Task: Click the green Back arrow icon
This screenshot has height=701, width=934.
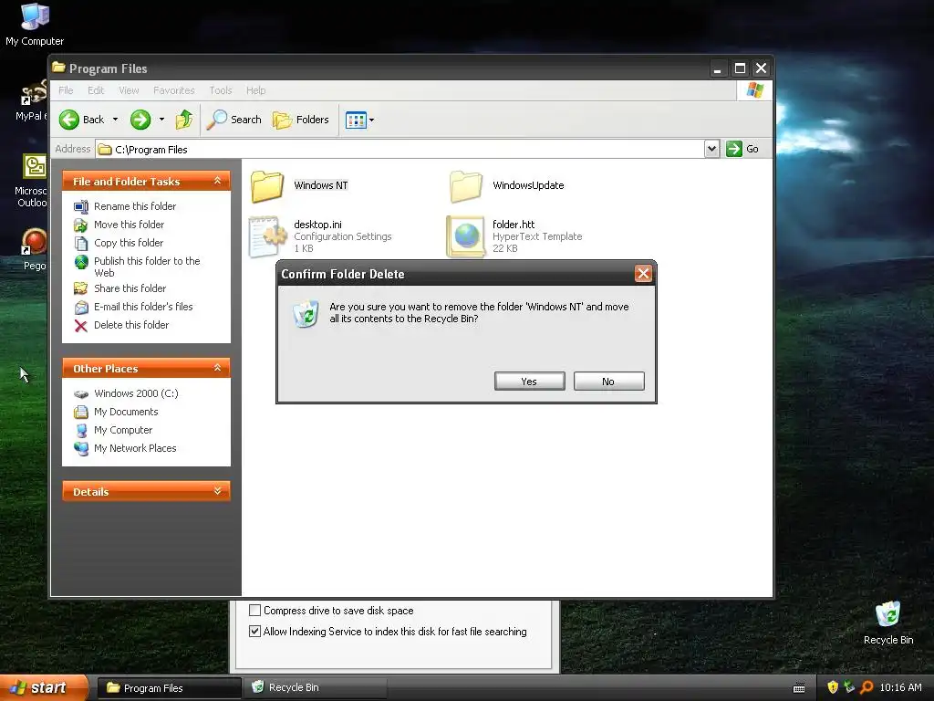Action: coord(69,120)
